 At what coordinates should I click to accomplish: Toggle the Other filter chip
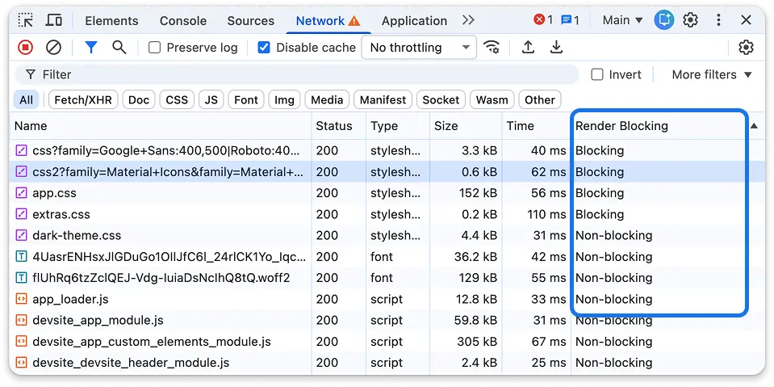pos(540,100)
